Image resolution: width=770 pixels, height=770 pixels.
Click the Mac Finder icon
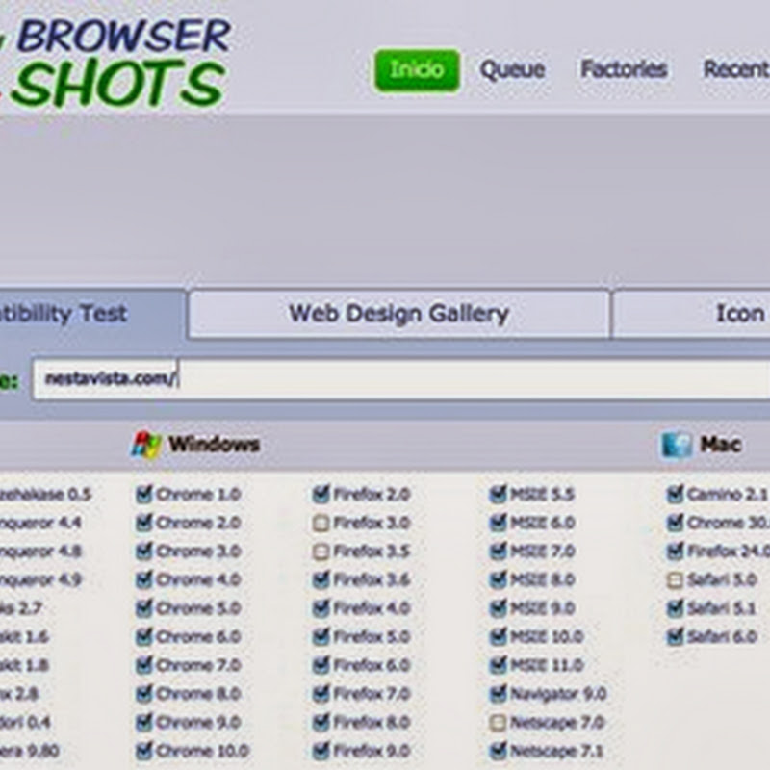tap(676, 445)
